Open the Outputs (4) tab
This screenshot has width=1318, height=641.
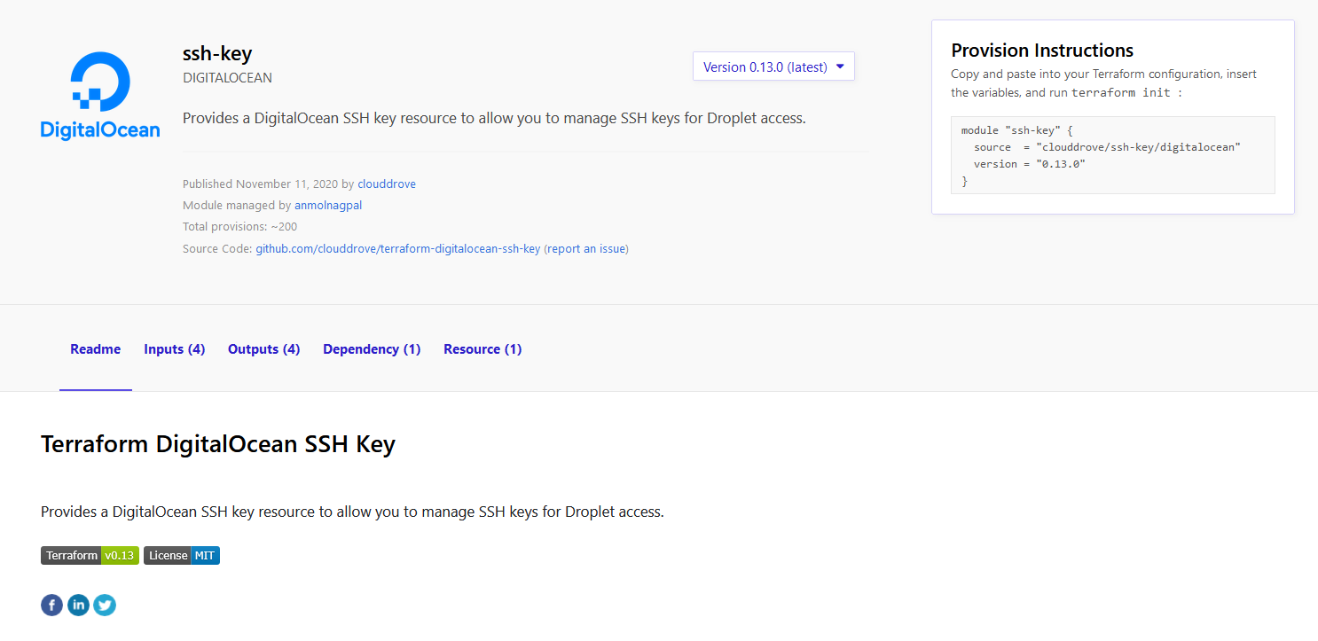[263, 349]
